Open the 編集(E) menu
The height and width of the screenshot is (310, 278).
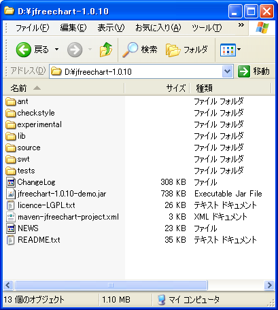[73, 28]
